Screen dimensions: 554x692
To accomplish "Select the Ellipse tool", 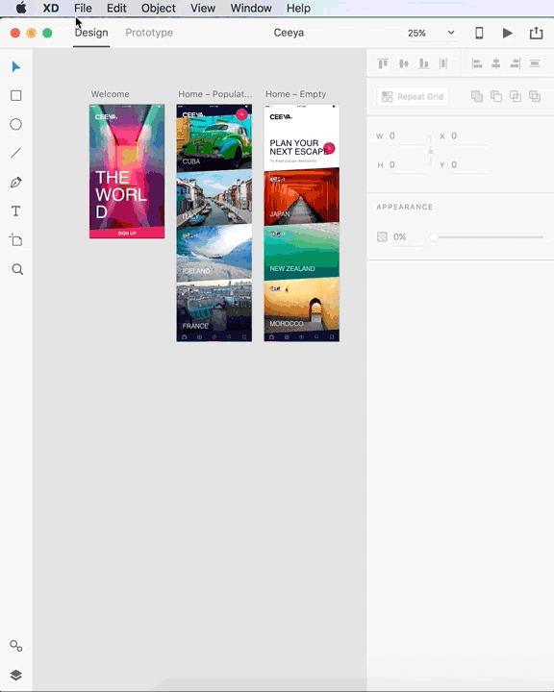I will coord(16,124).
